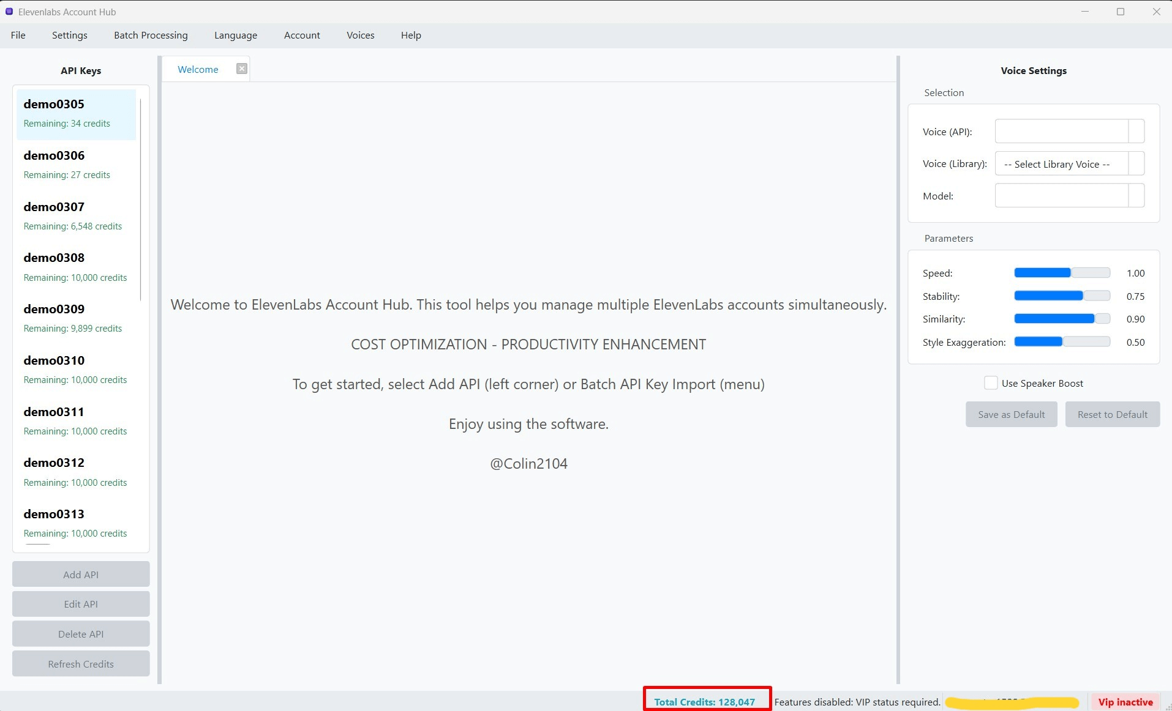Select the demo0305 API key
The height and width of the screenshot is (711, 1172).
[76, 114]
